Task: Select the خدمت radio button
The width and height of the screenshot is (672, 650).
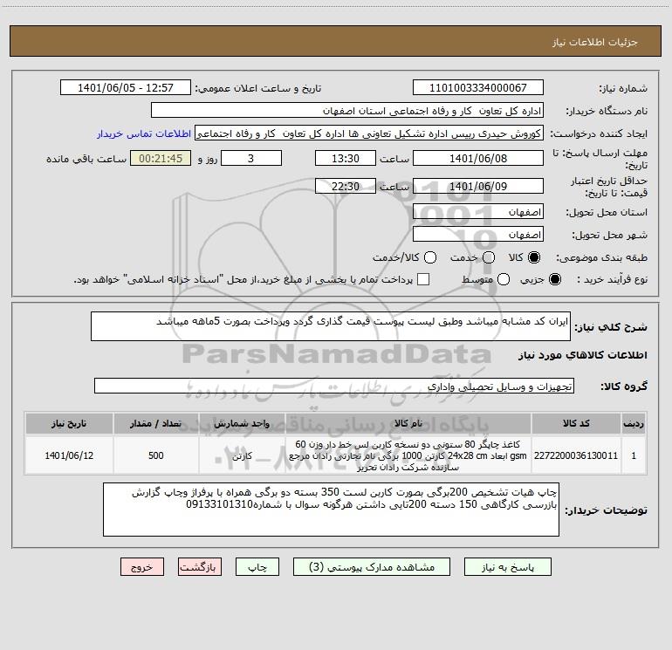Action: point(489,257)
